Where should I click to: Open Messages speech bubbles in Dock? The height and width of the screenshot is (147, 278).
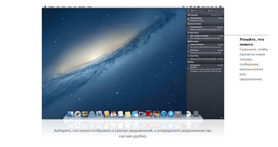(x=135, y=114)
